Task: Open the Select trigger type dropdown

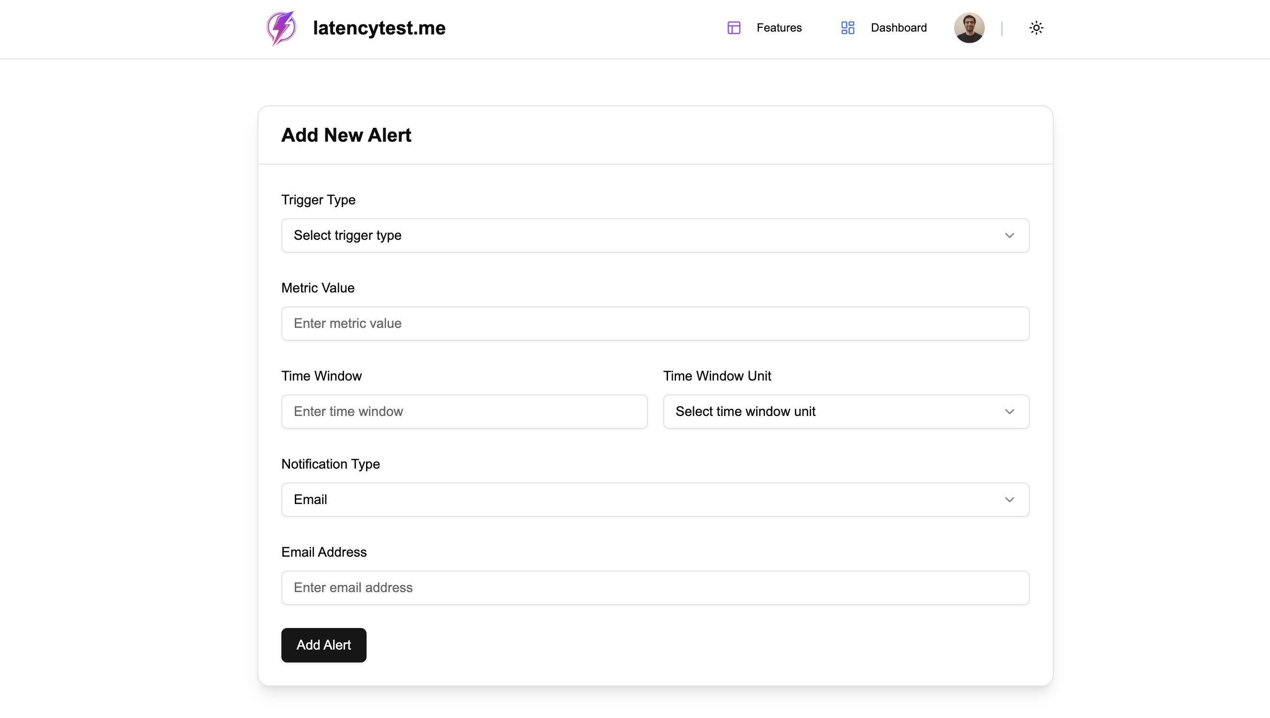Action: pyautogui.click(x=655, y=236)
